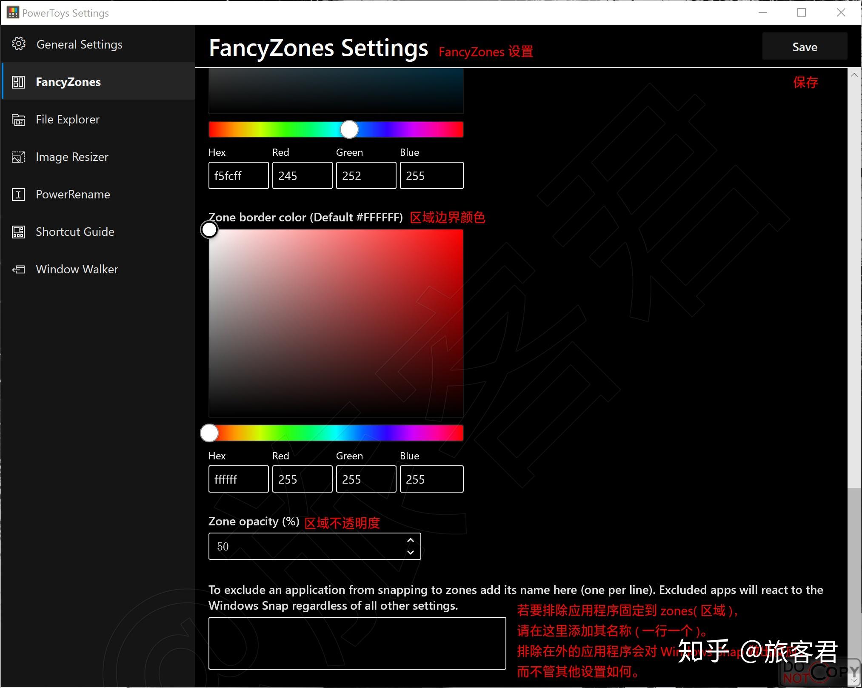This screenshot has width=862, height=688.
Task: Click the lower hue slider handle
Action: [x=209, y=433]
